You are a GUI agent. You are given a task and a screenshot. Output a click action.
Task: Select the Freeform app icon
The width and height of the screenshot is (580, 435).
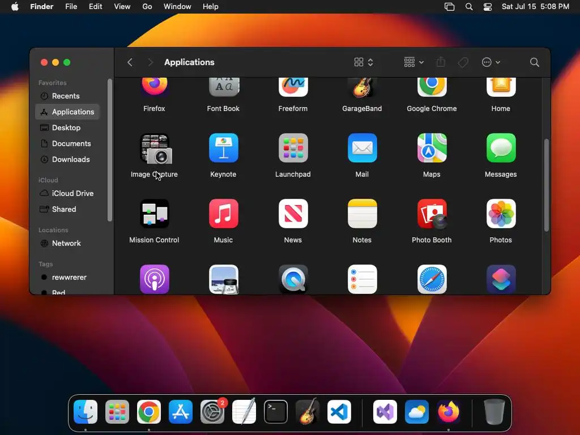pyautogui.click(x=293, y=87)
